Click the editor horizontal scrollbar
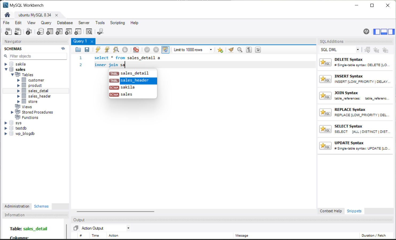Image resolution: width=396 pixels, height=240 pixels. point(115,211)
